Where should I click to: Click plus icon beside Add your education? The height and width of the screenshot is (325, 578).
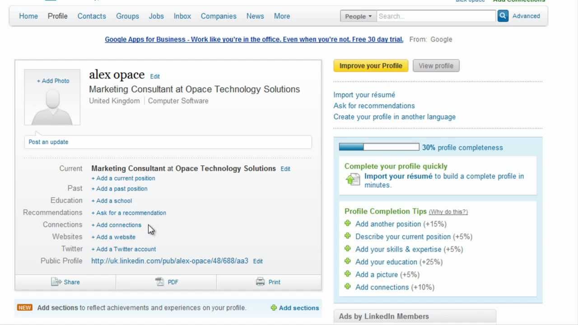(347, 261)
